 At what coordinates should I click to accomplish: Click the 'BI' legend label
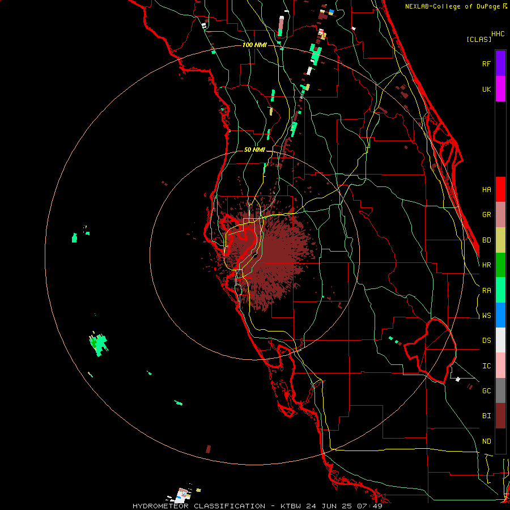(x=486, y=416)
